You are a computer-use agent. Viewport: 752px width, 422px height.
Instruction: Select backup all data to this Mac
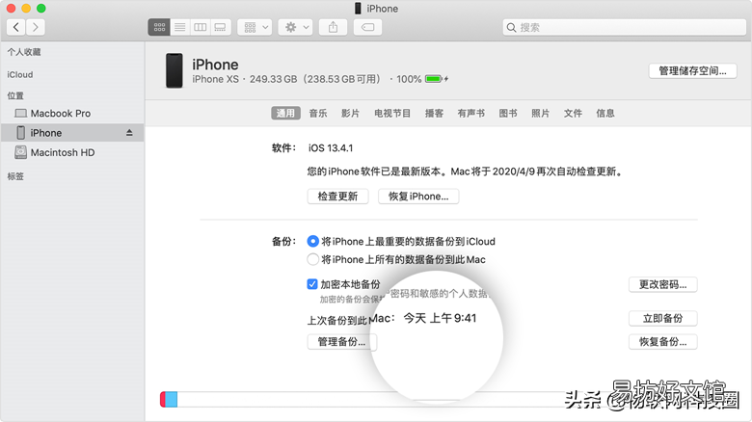point(312,259)
